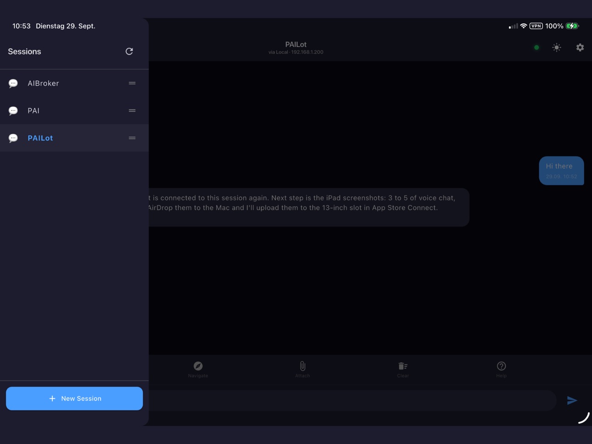592x444 pixels.
Task: Tap the VPN status indicator
Action: pos(536,26)
